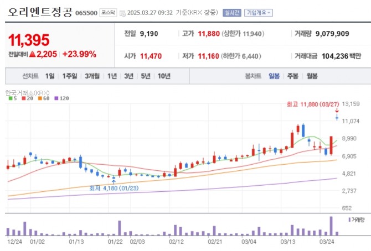Select the 3개월 line chart tab
The image size is (371, 251).
click(x=92, y=76)
